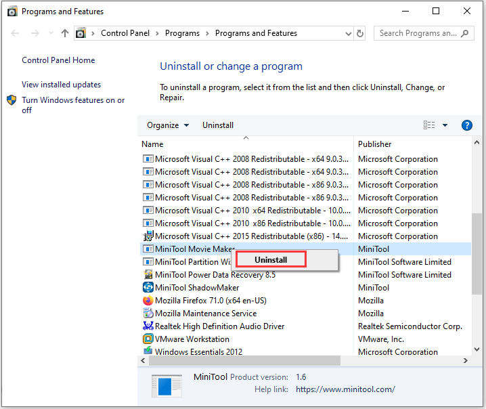
Task: Expand chevron after Control Panel breadcrumb
Action: click(157, 33)
